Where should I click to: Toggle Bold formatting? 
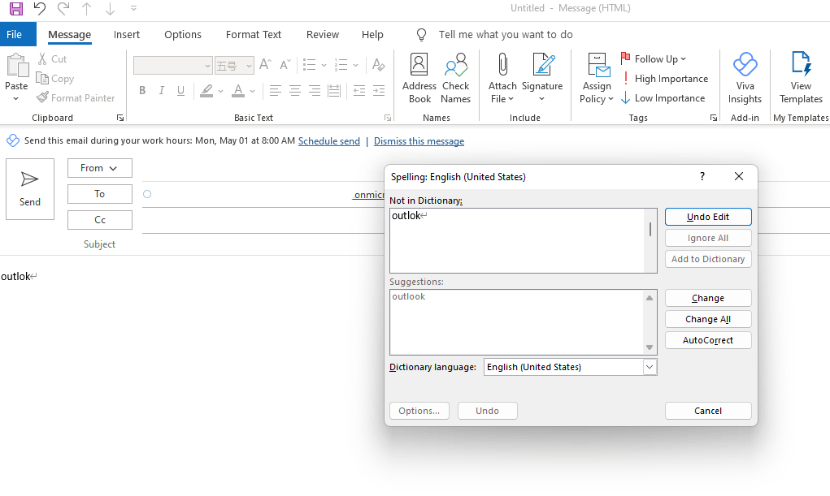click(142, 90)
